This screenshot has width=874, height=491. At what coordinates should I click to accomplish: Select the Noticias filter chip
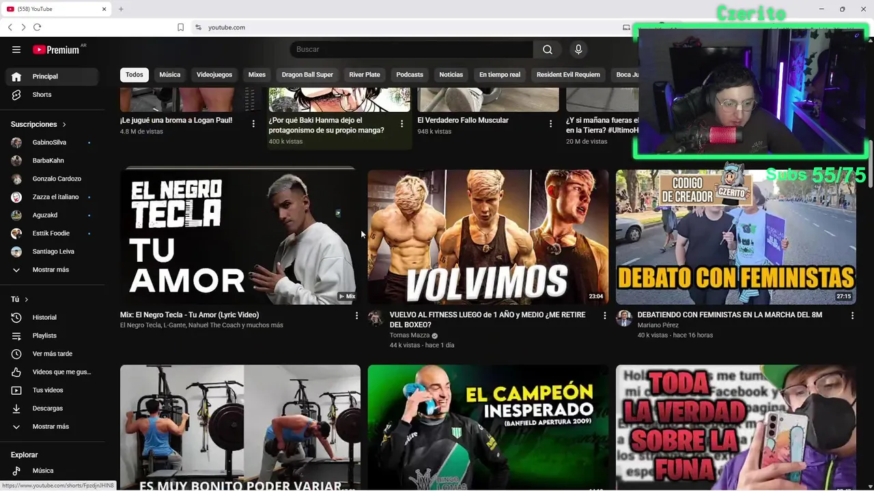pos(451,74)
